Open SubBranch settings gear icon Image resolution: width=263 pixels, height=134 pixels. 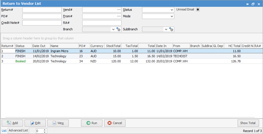tap(171, 29)
